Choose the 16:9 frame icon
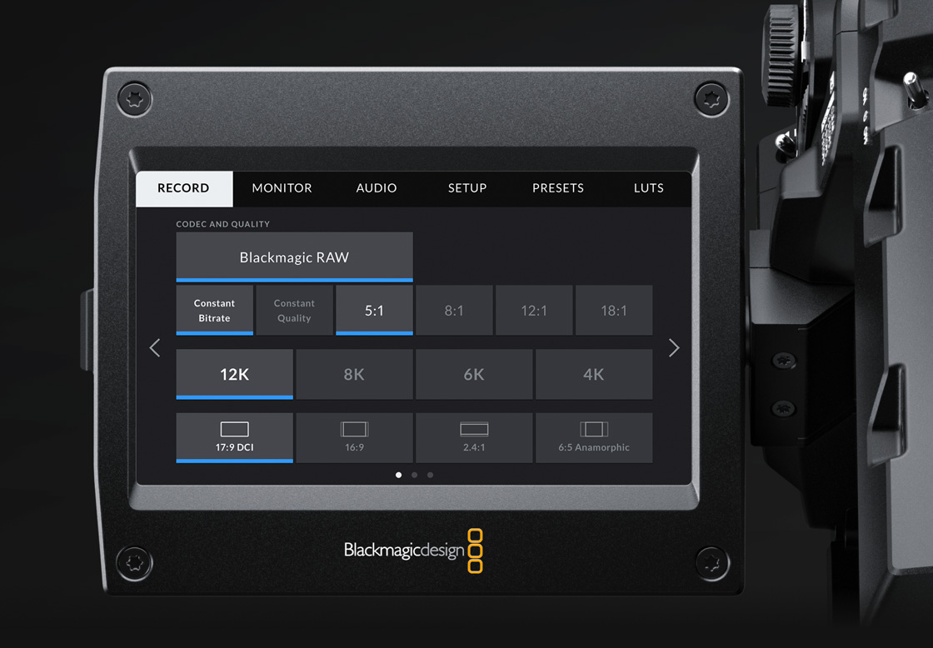The image size is (933, 648). point(354,437)
